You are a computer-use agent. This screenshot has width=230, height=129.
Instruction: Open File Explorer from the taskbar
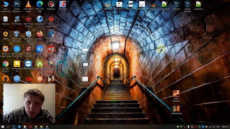[41, 126]
